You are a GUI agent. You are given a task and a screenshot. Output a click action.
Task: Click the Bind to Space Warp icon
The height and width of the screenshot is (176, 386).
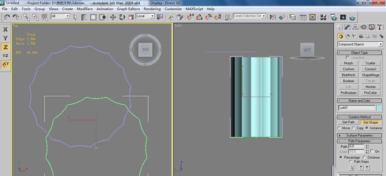(x=44, y=17)
